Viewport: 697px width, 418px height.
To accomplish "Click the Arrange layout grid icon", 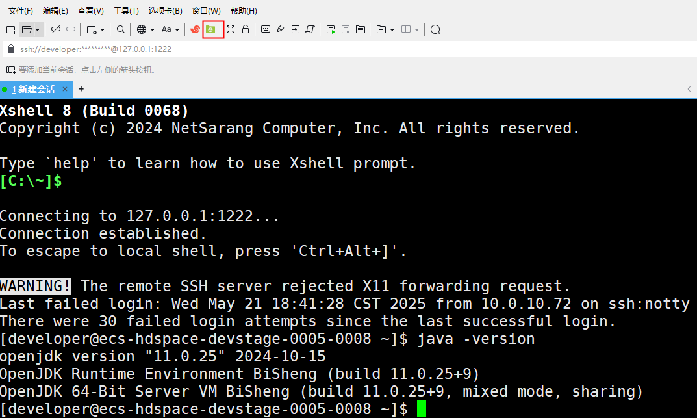I will [x=406, y=29].
